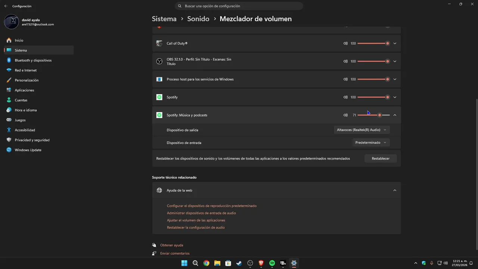Open Administrar dispositivos de entrada de audio
478x269 pixels.
pyautogui.click(x=201, y=213)
